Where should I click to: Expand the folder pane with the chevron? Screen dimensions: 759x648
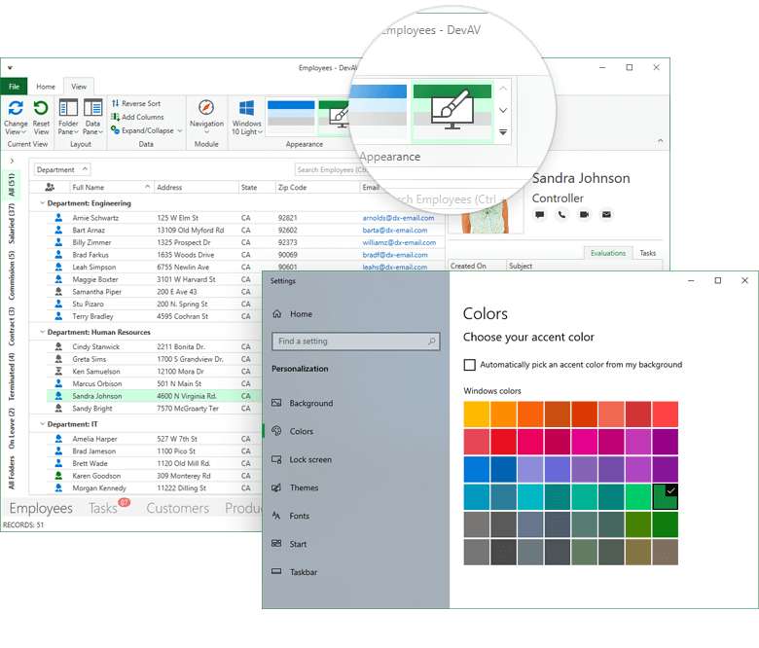coord(12,161)
